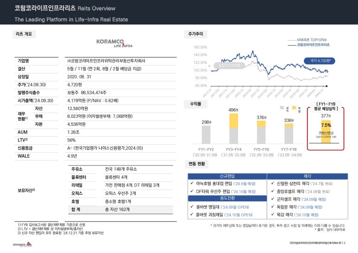
Task: Click the 변동 현황 section label
Action: (196, 164)
